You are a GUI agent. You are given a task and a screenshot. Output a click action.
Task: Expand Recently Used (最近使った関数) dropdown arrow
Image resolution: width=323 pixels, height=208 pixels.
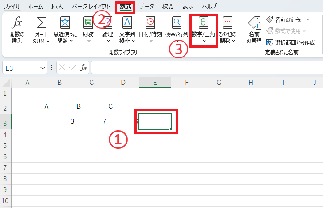click(x=71, y=41)
